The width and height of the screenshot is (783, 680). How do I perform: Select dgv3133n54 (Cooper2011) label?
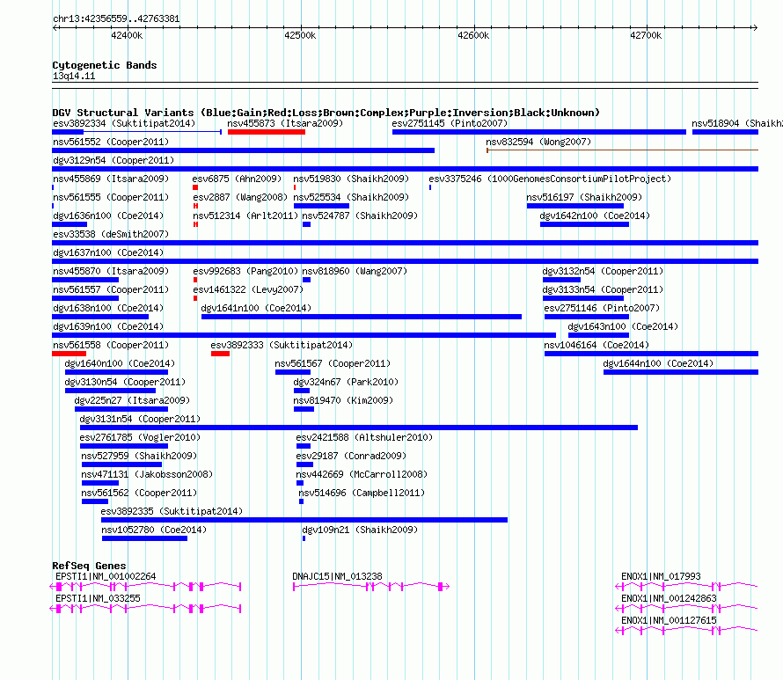603,289
